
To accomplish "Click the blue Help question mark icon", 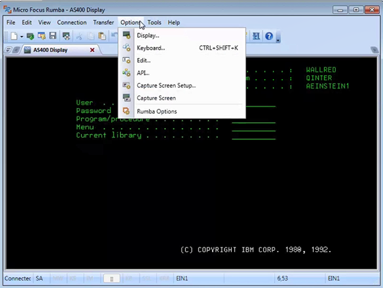I will 269,36.
